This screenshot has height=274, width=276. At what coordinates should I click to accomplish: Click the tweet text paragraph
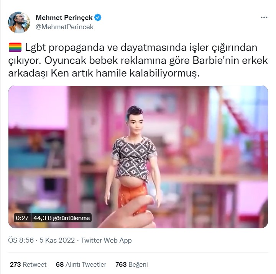point(138,60)
